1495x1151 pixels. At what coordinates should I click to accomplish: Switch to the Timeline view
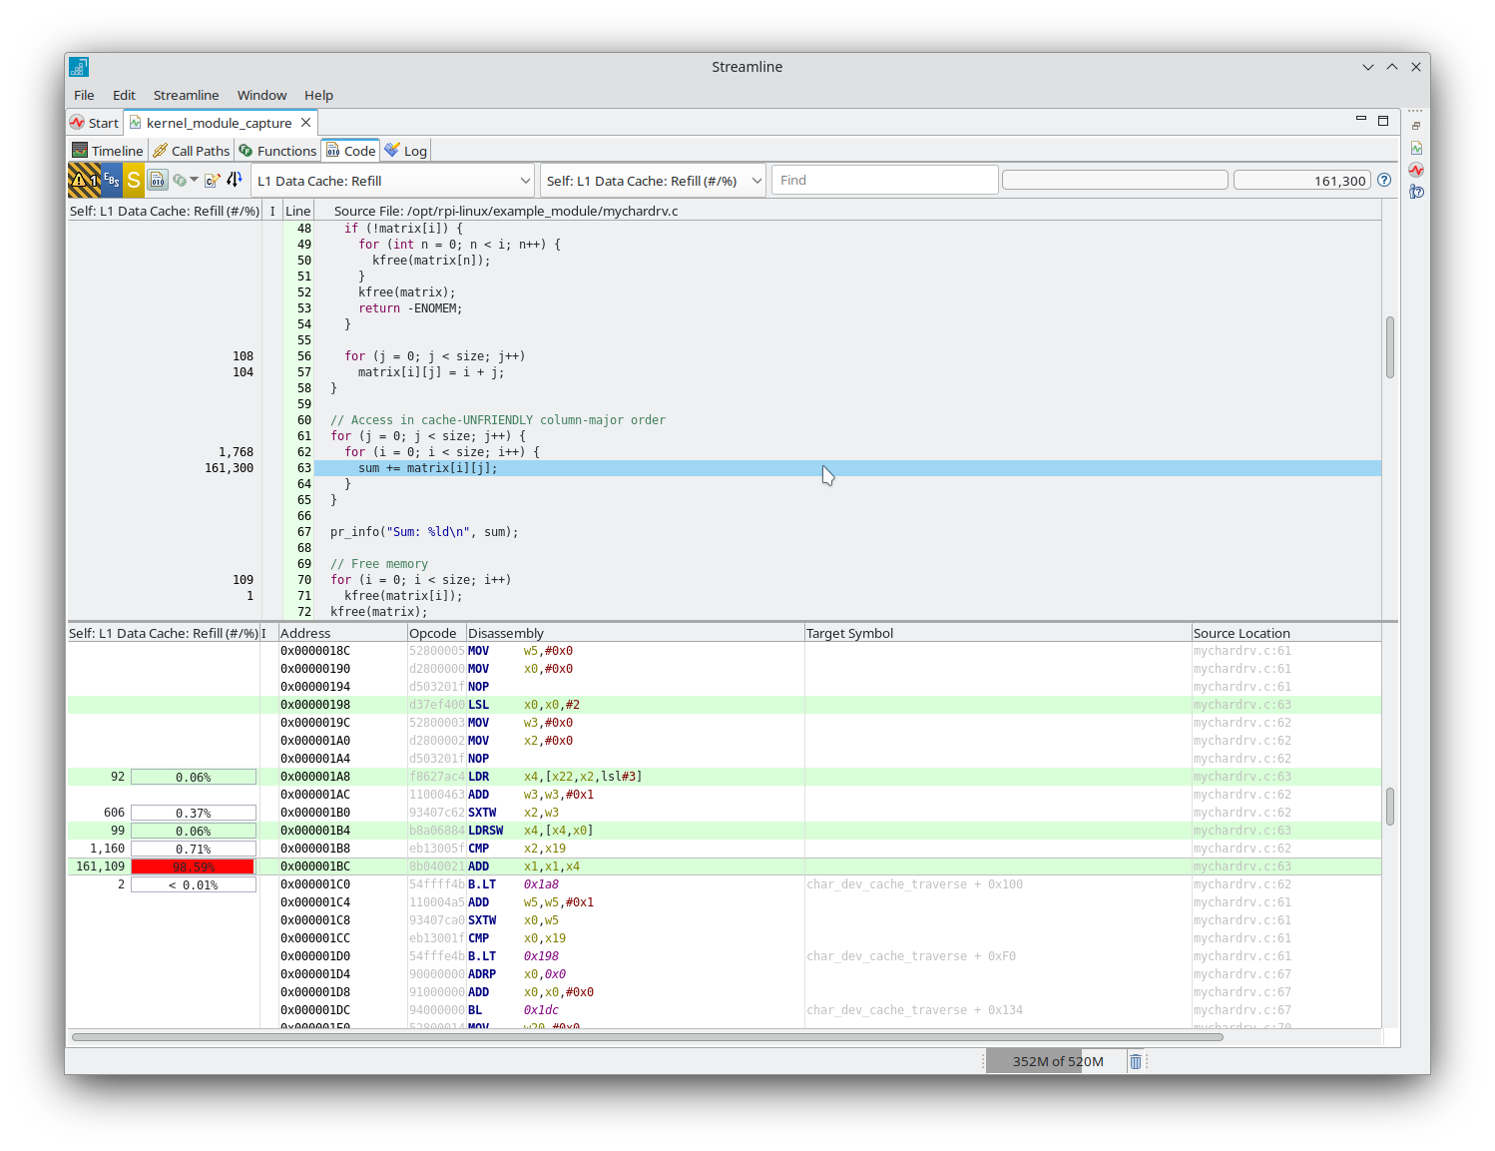pos(107,150)
